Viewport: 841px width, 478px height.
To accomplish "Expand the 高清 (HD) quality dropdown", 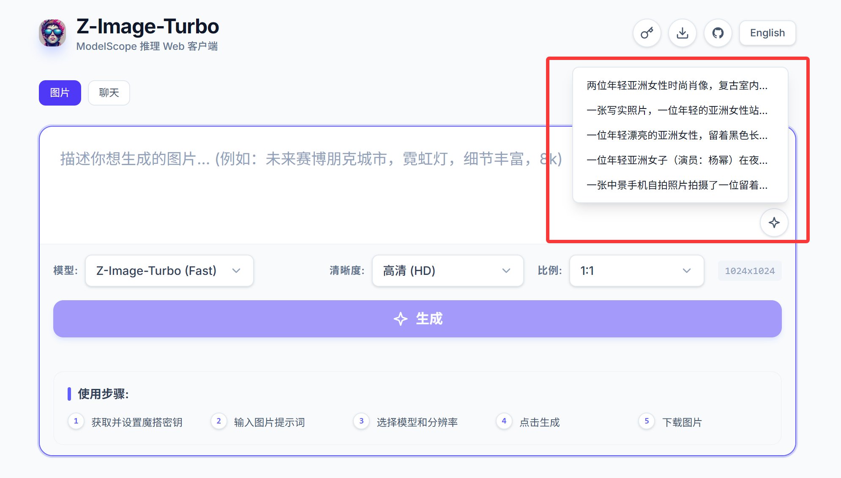I will pos(447,271).
